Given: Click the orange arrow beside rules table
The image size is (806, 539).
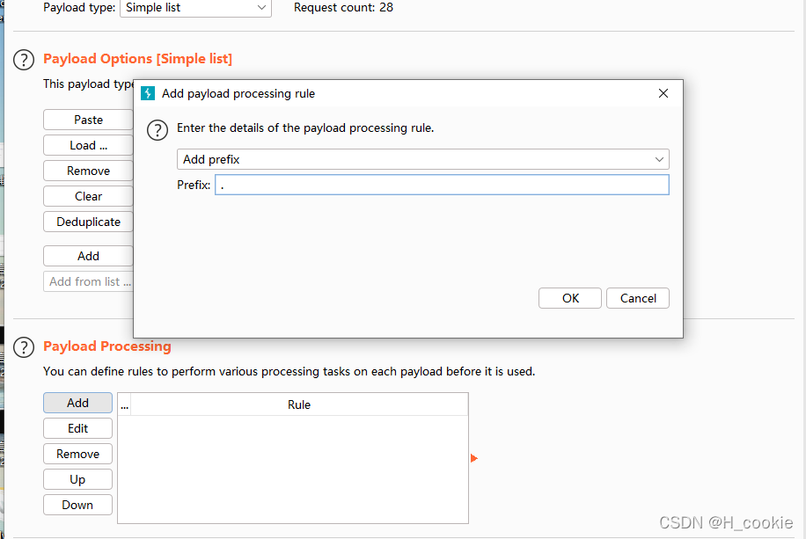Looking at the screenshot, I should [474, 458].
